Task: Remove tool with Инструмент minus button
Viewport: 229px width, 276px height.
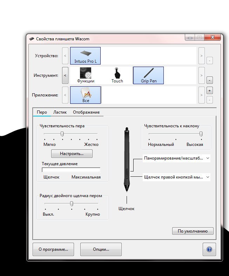Action: [209, 80]
